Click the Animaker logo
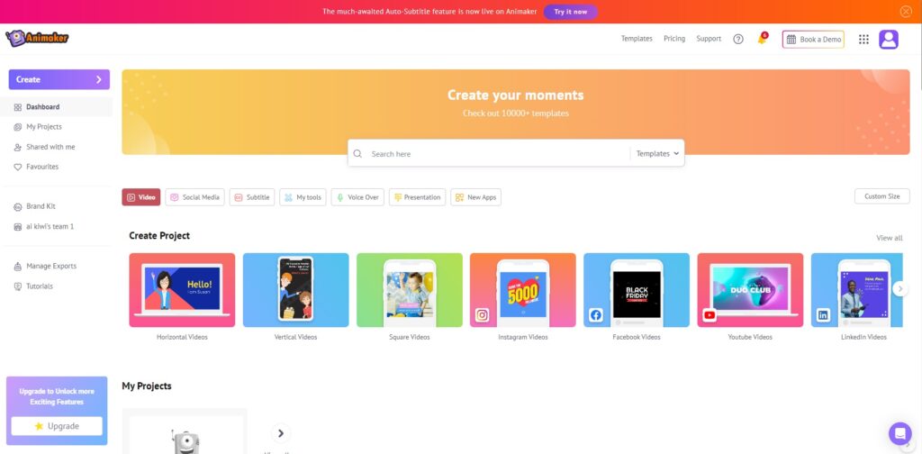The height and width of the screenshot is (454, 922). (x=36, y=38)
